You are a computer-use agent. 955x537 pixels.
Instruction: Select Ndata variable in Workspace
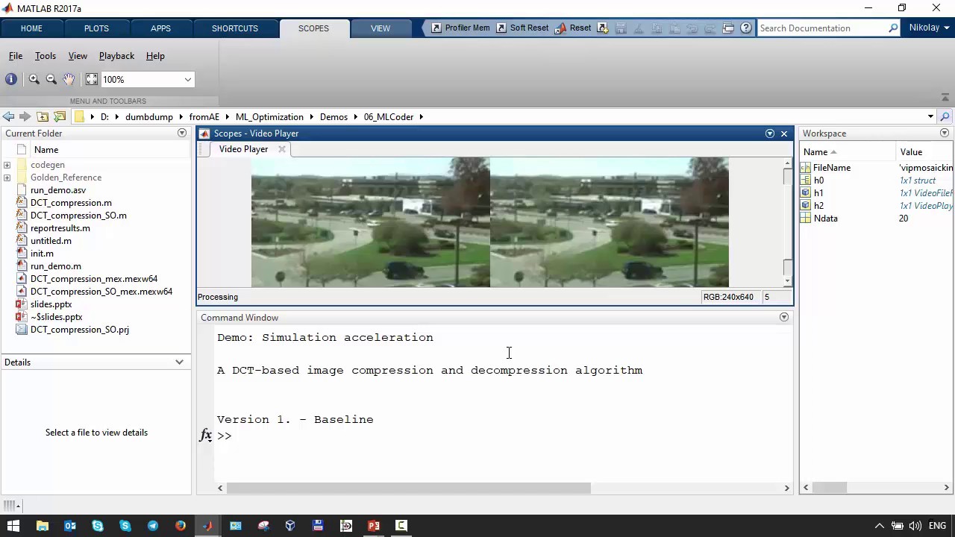825,219
